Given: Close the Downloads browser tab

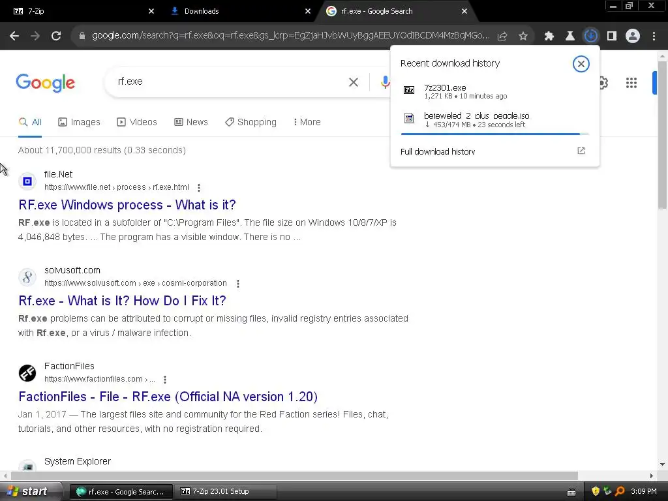Looking at the screenshot, I should click(308, 11).
